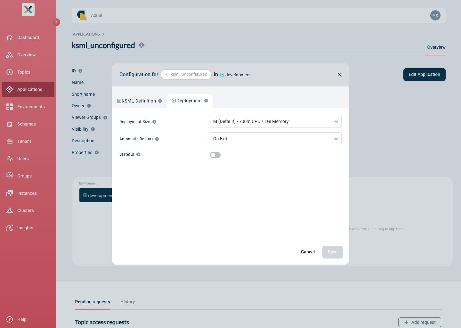This screenshot has width=461, height=328.
Task: Click the development environment card
Action: click(96, 195)
